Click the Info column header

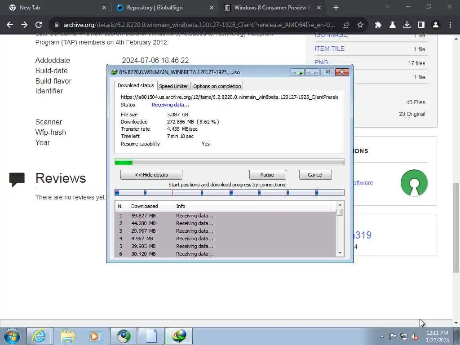[181, 206]
